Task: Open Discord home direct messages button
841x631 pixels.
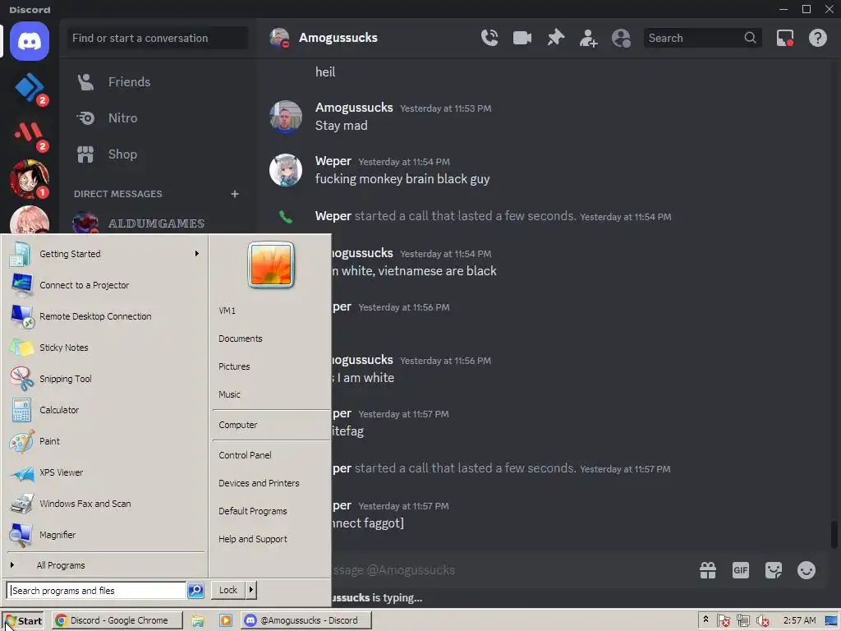Action: [30, 41]
